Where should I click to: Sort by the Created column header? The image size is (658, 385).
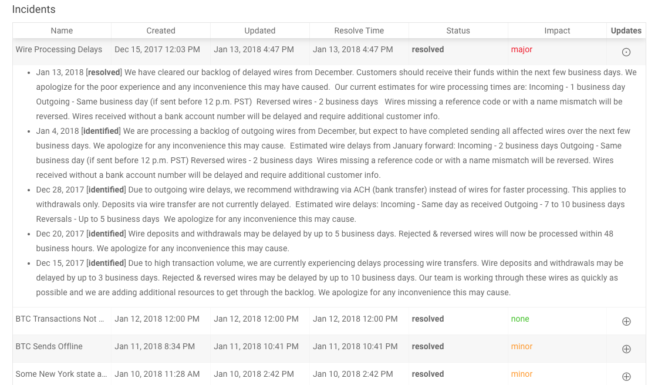[x=161, y=31]
